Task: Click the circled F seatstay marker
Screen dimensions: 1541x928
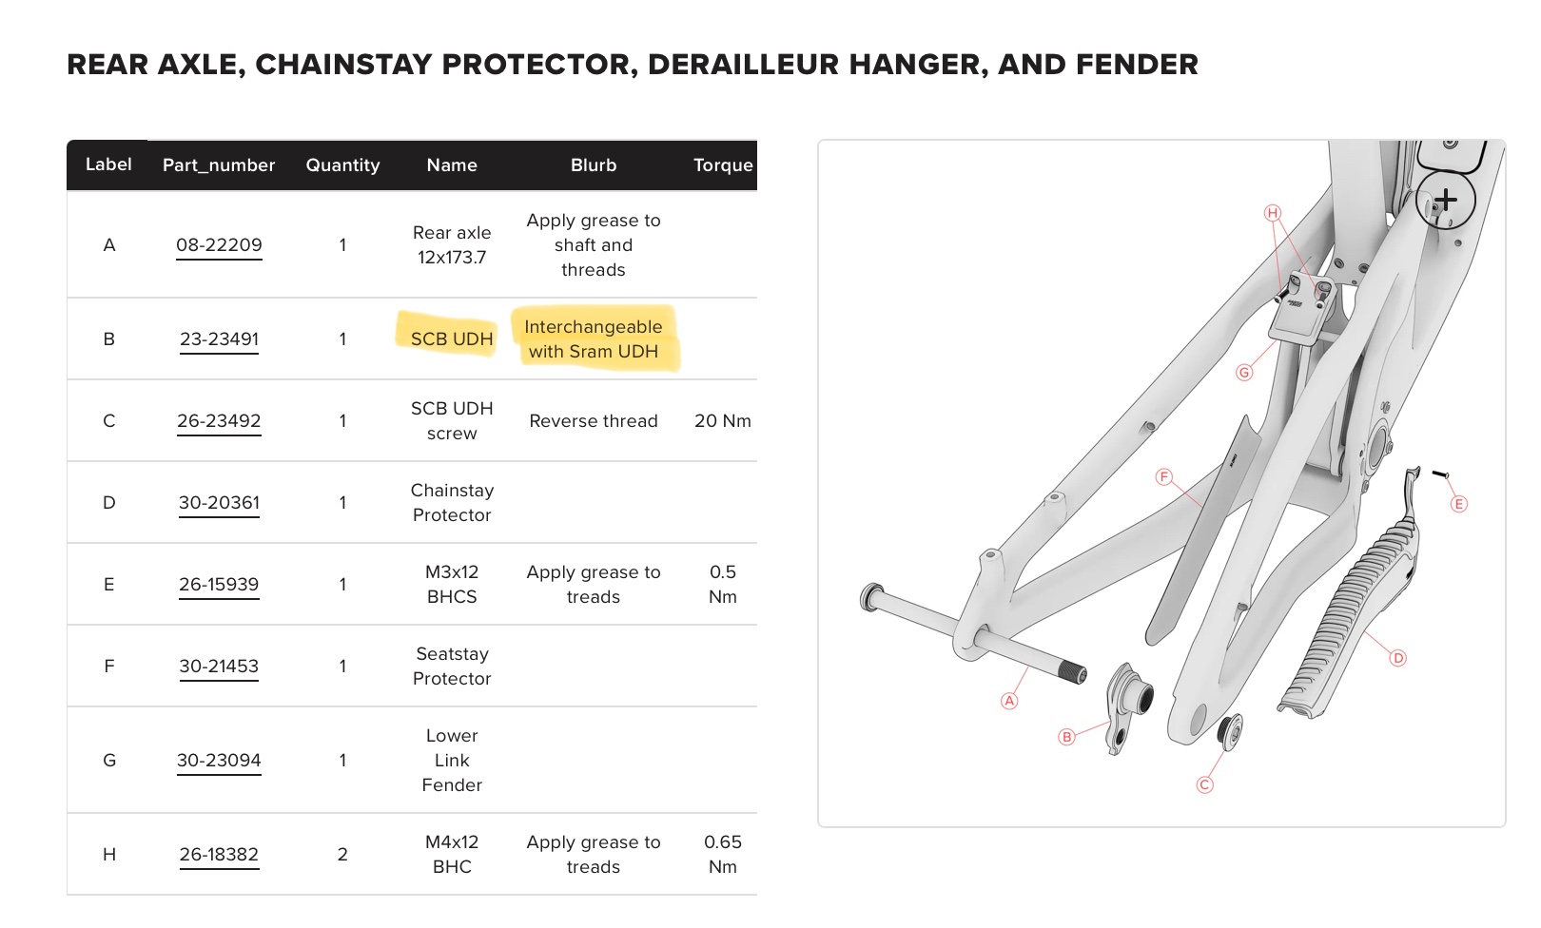Action: (x=1163, y=476)
